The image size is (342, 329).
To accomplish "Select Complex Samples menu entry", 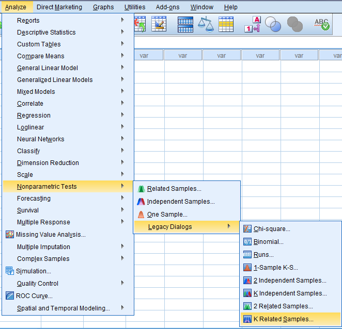I will [x=68, y=259].
